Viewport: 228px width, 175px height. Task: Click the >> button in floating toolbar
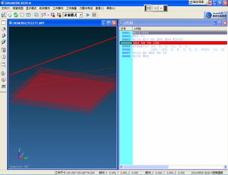coord(155,8)
